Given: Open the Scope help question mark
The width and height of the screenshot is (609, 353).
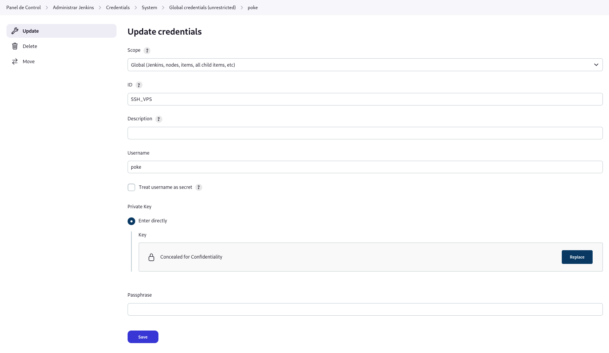Looking at the screenshot, I should pyautogui.click(x=147, y=51).
